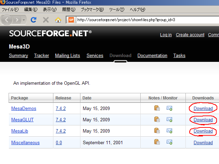The width and height of the screenshot is (219, 164).
Task: Open the ブックマーク(B) menu
Action: 92,10
